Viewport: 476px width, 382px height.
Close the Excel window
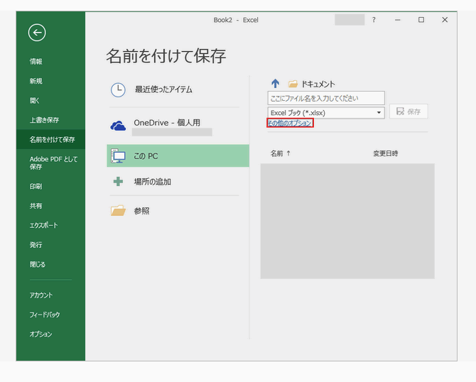[445, 20]
